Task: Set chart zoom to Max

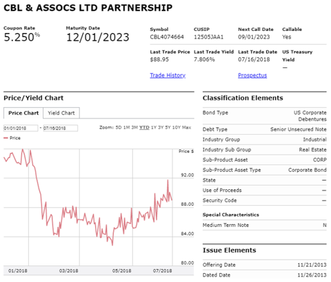Action: 186,127
